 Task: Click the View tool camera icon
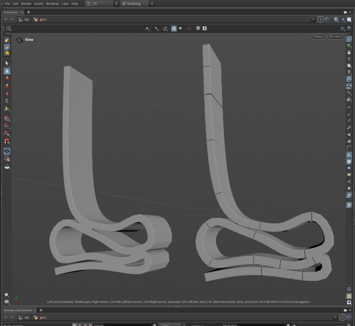click(7, 151)
